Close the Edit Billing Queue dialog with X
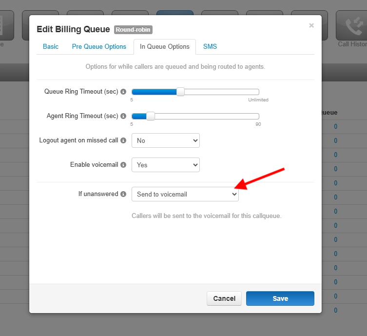 pos(311,25)
